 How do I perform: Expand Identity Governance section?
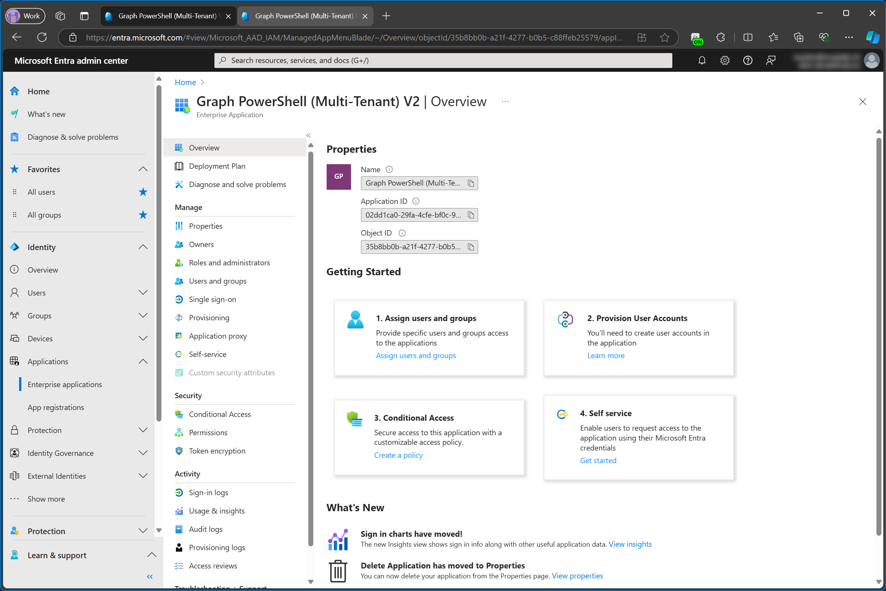point(143,453)
